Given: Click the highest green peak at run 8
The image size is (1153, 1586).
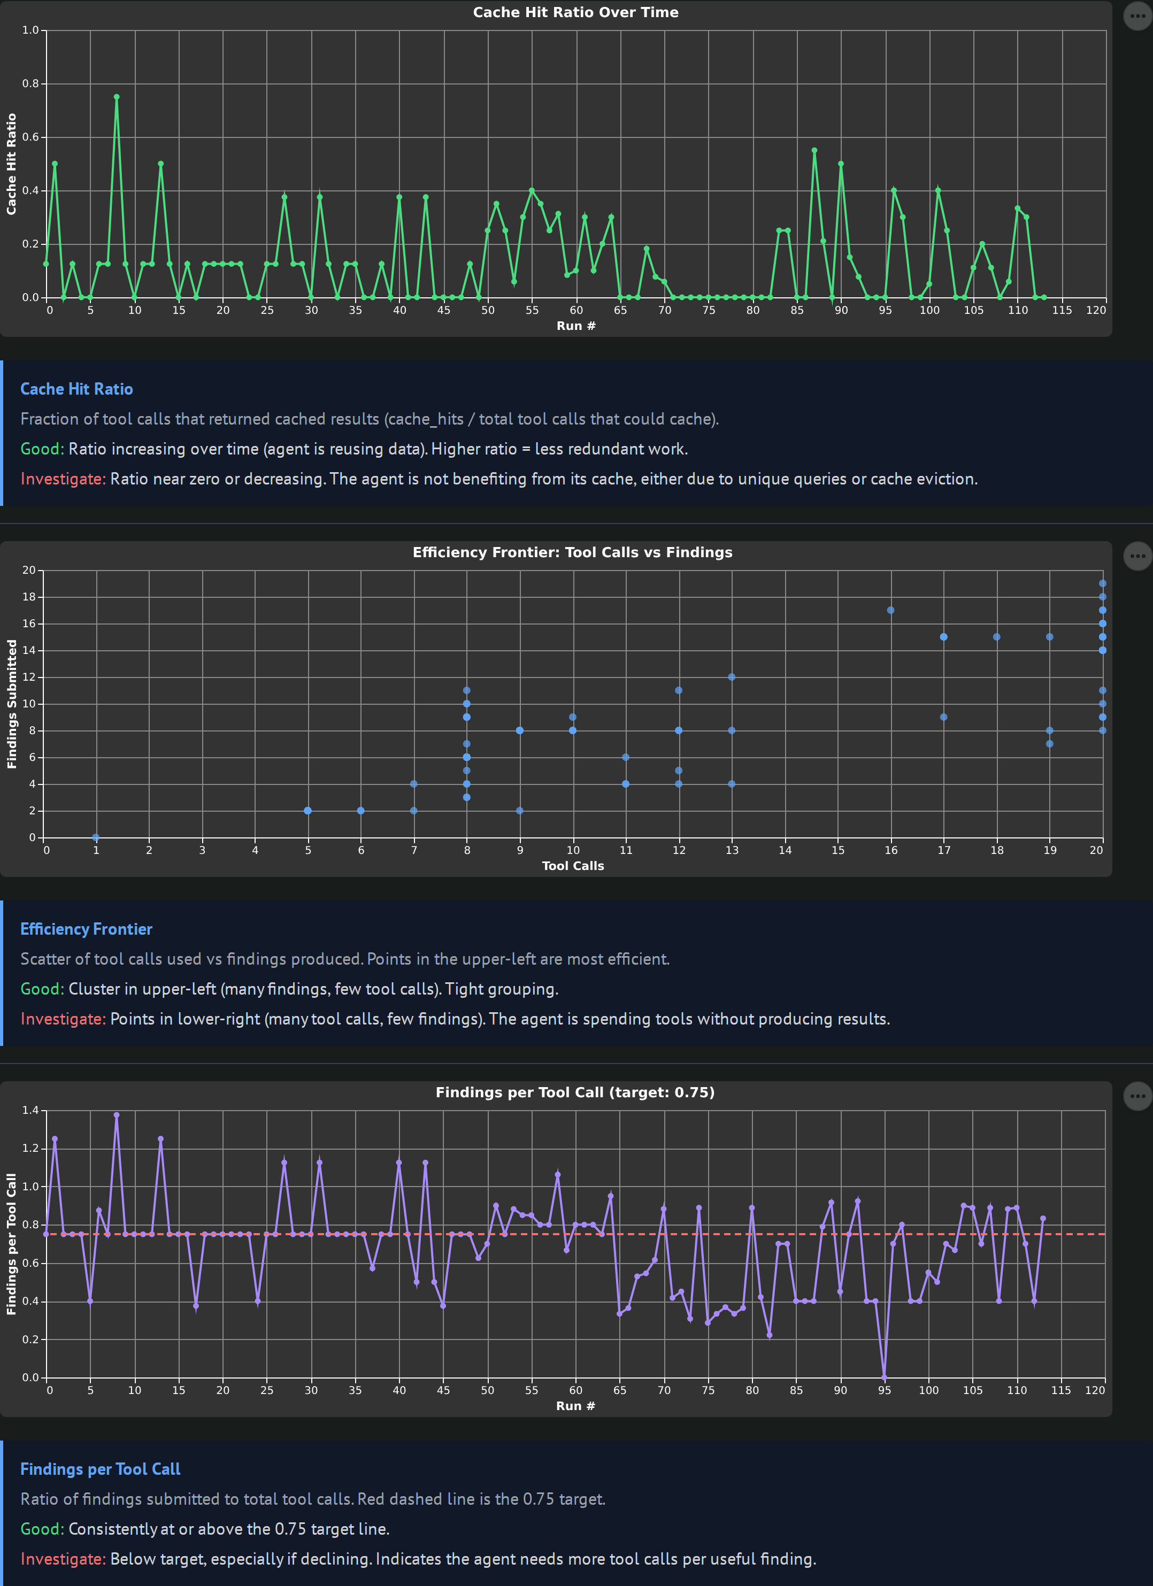Looking at the screenshot, I should pos(117,97).
